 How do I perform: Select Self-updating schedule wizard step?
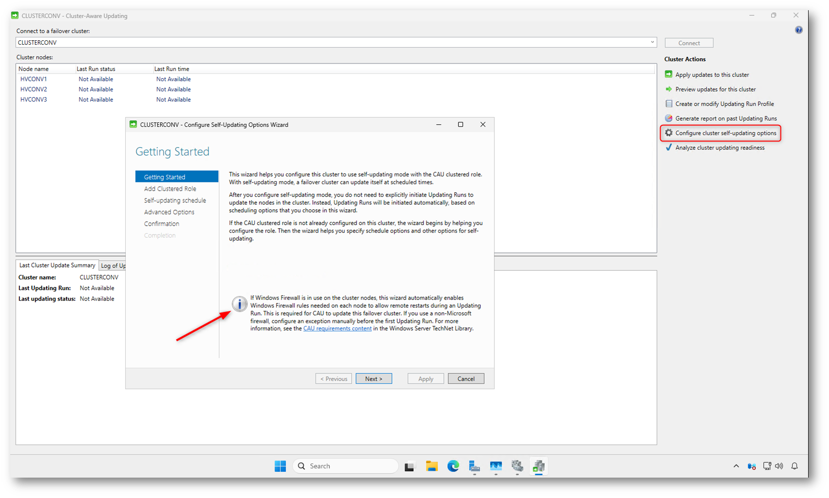(175, 200)
